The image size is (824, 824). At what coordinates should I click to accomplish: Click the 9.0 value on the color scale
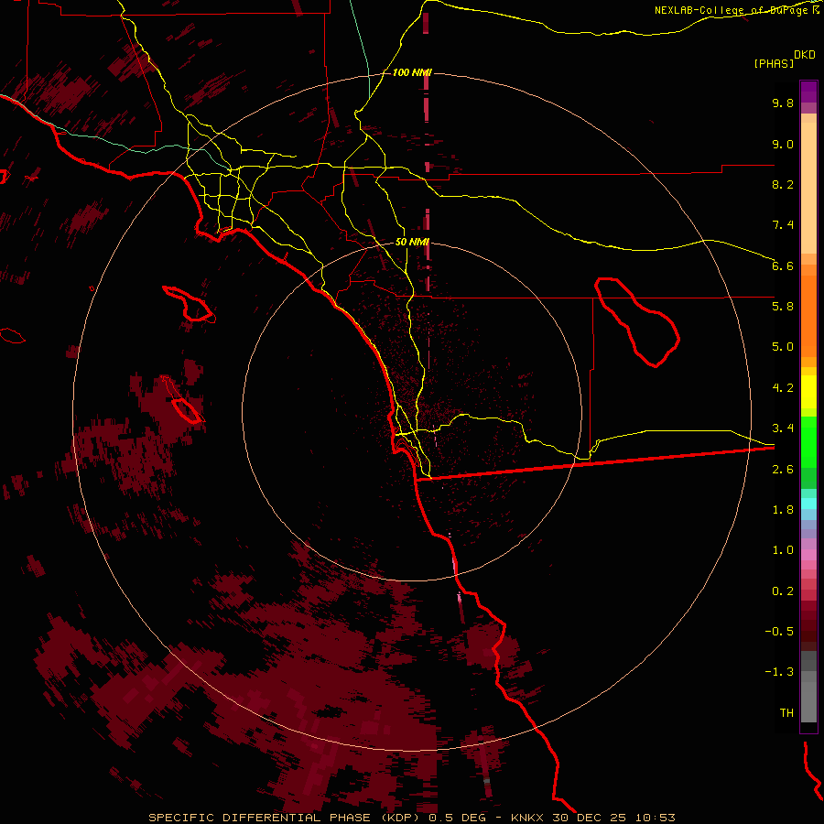pyautogui.click(x=783, y=144)
